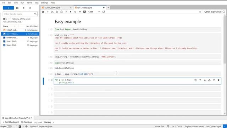
Task: Create a new folder via toolbar icon
Action: click(17, 8)
